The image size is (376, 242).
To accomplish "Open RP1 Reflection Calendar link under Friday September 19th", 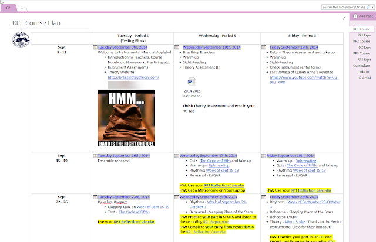I will 311,190.
